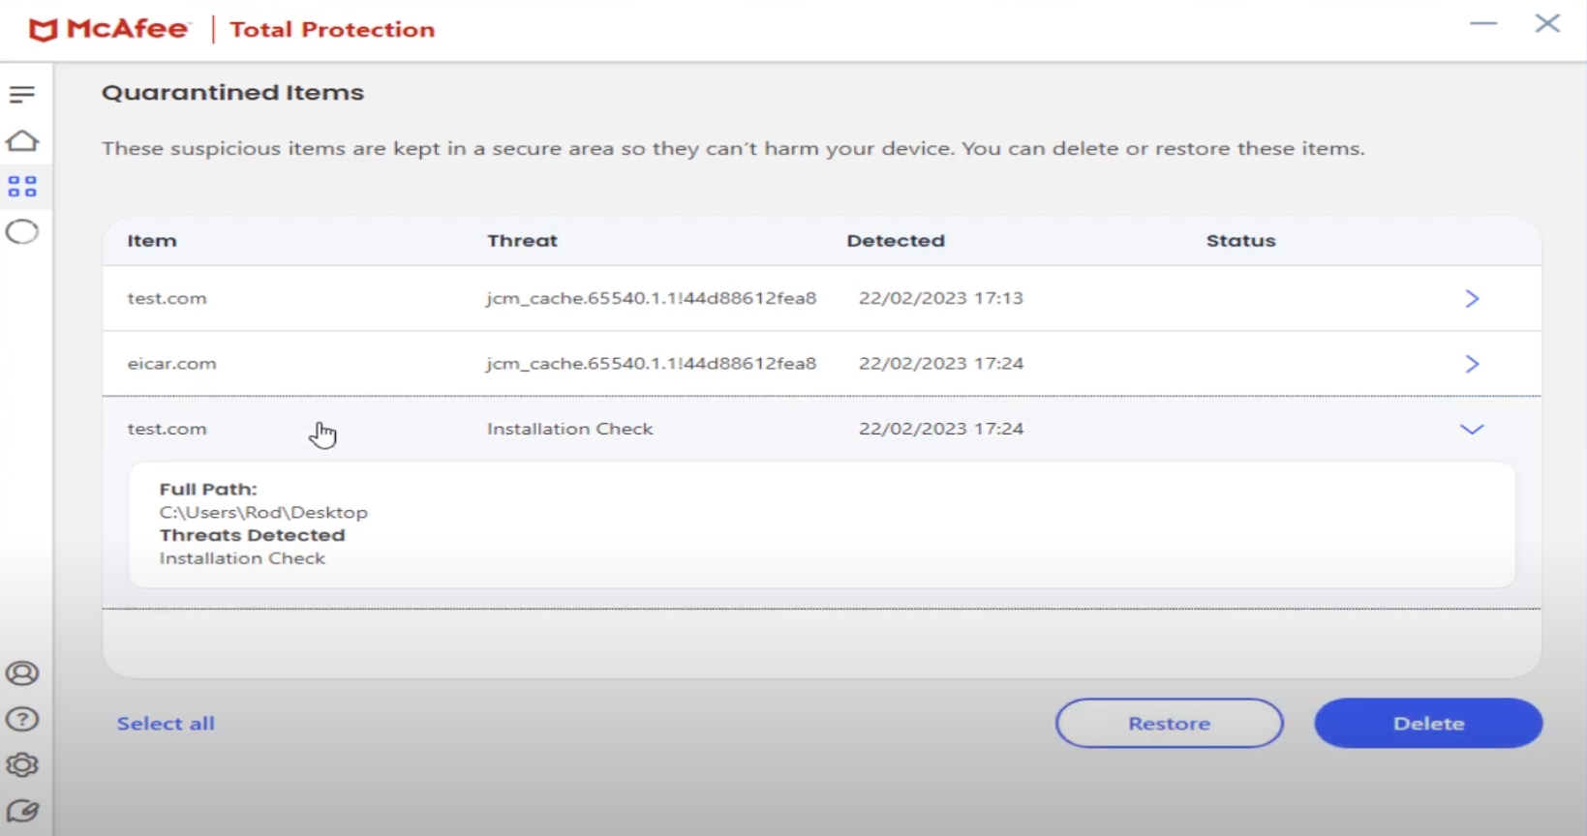Click the feedback icon at sidebar bottom

pos(22,811)
